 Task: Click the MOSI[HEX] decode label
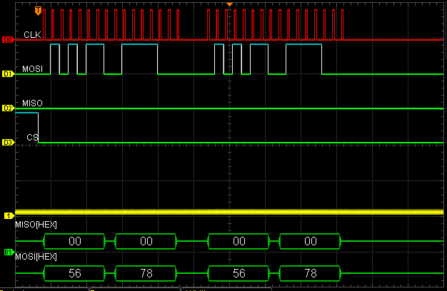click(36, 257)
